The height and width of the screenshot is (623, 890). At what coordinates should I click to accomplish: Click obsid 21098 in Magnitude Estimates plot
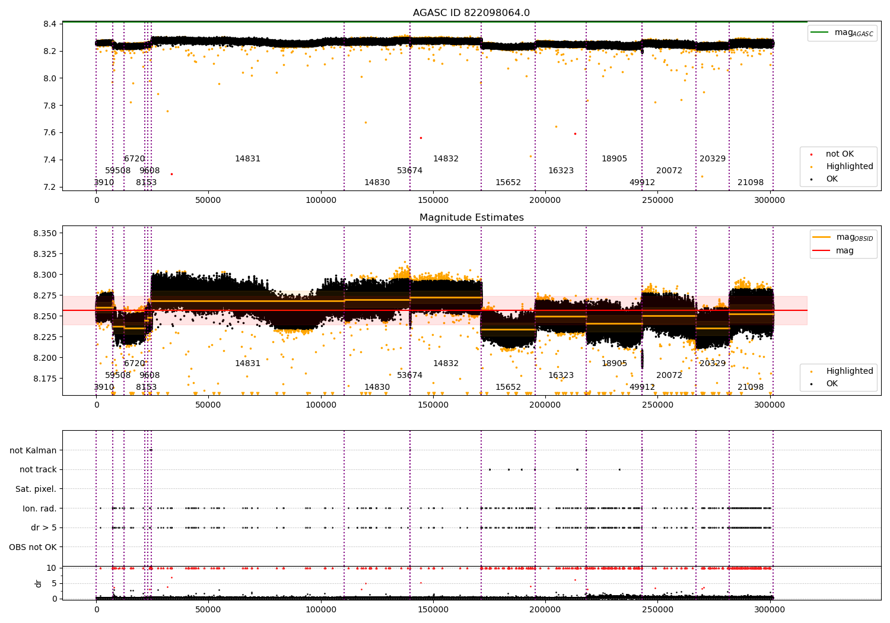[751, 387]
